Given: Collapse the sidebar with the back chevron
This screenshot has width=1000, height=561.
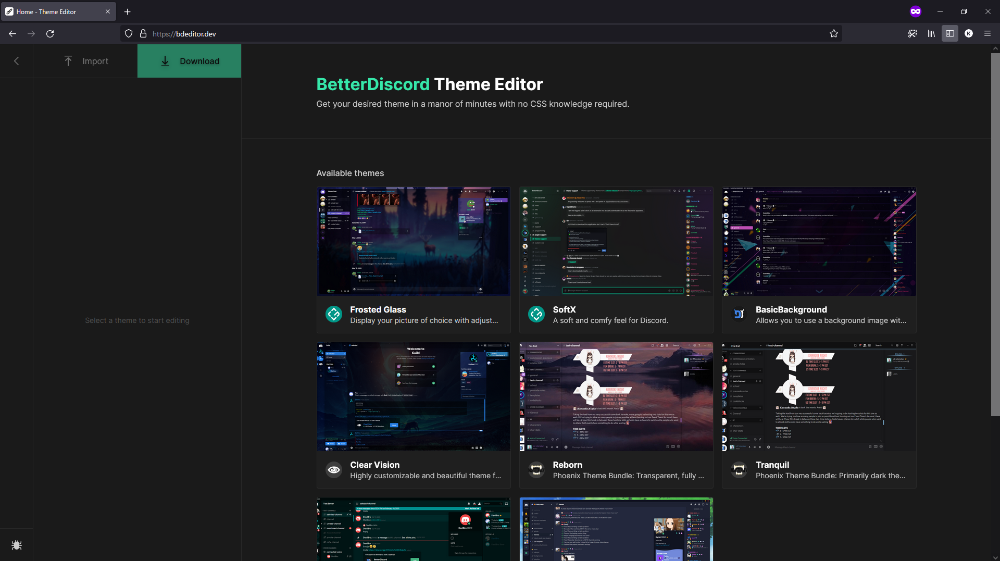Looking at the screenshot, I should pos(17,61).
